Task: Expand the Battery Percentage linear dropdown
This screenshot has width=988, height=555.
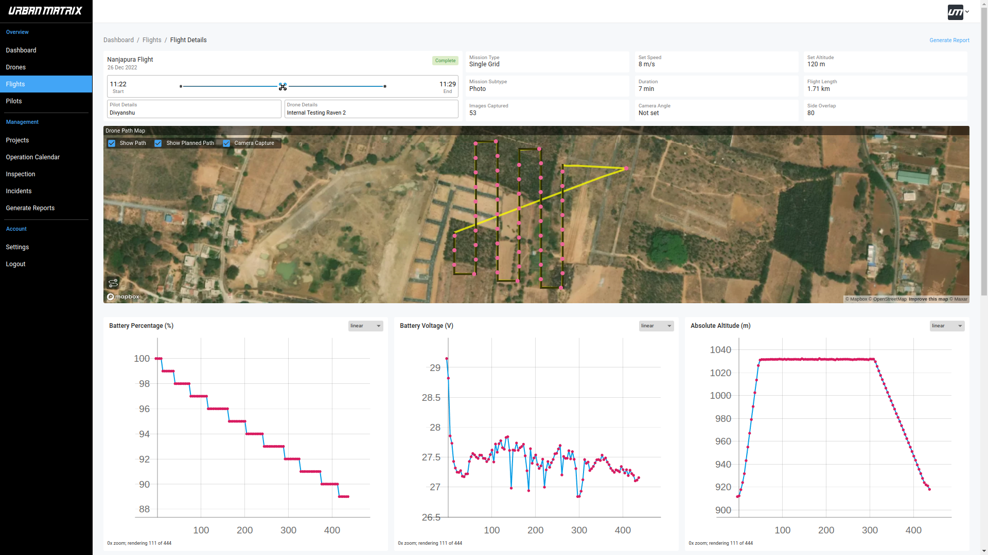Action: (365, 326)
